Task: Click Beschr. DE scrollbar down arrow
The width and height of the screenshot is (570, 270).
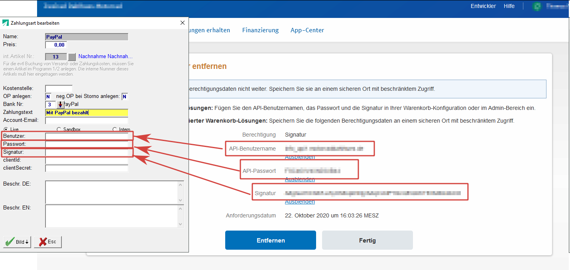Action: pos(181,200)
